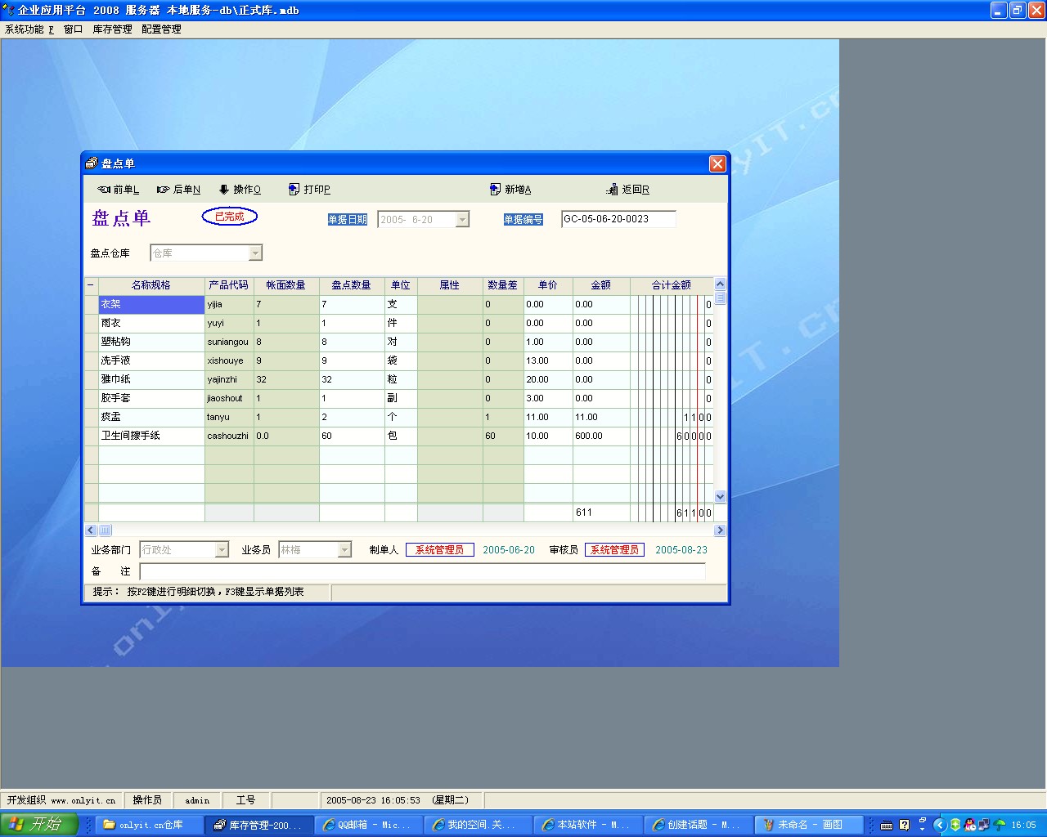Click the 返回 (return) toolbar icon
The width and height of the screenshot is (1047, 837).
coord(612,190)
